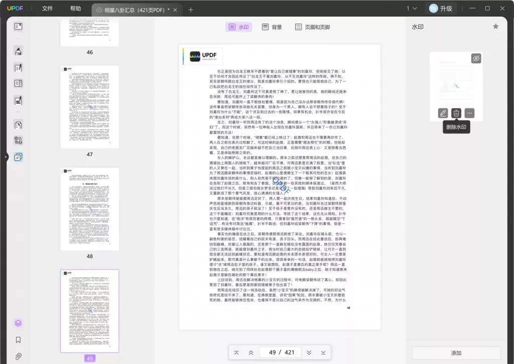Select the 背景 tab
Screen dimensions: 514x364
272,27
